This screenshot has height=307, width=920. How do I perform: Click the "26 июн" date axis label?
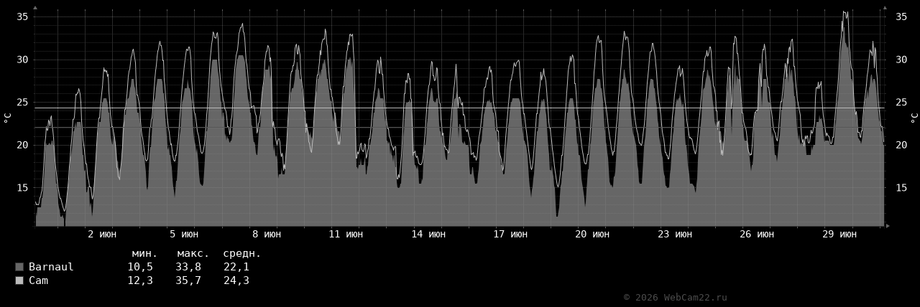[x=757, y=234]
